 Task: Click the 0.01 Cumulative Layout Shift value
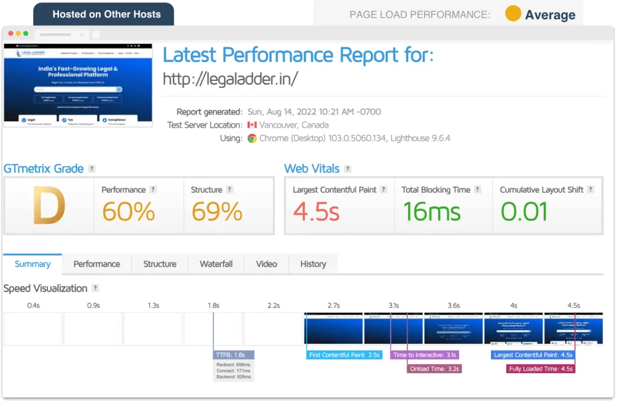(524, 212)
